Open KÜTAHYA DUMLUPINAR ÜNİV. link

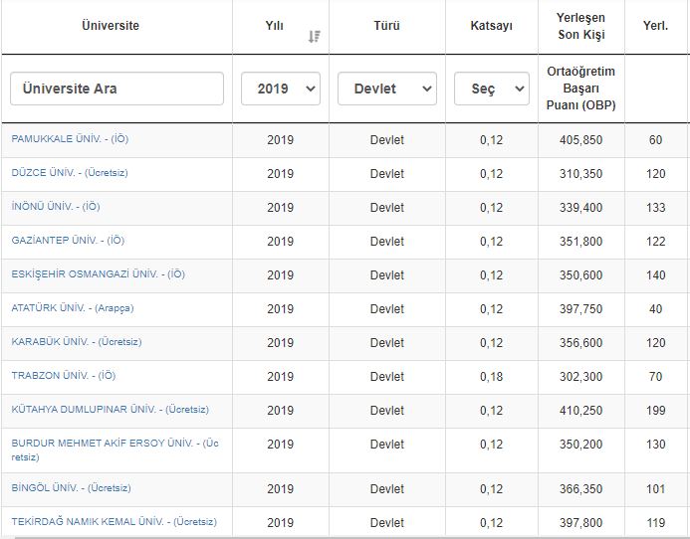tap(110, 410)
